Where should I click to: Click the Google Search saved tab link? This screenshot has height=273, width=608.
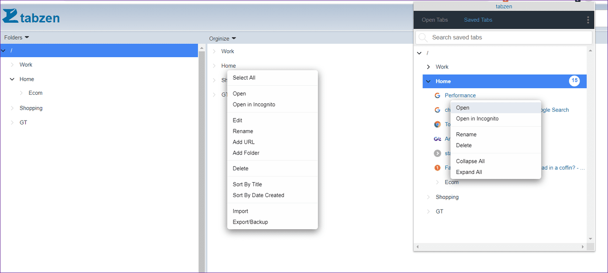tap(555, 110)
